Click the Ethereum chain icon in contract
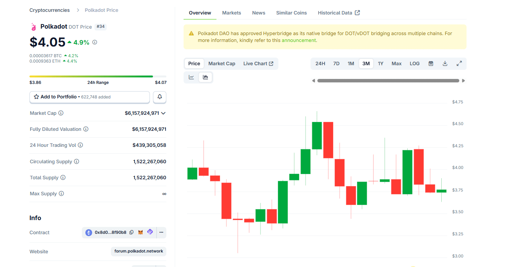The image size is (509, 267). tap(89, 233)
